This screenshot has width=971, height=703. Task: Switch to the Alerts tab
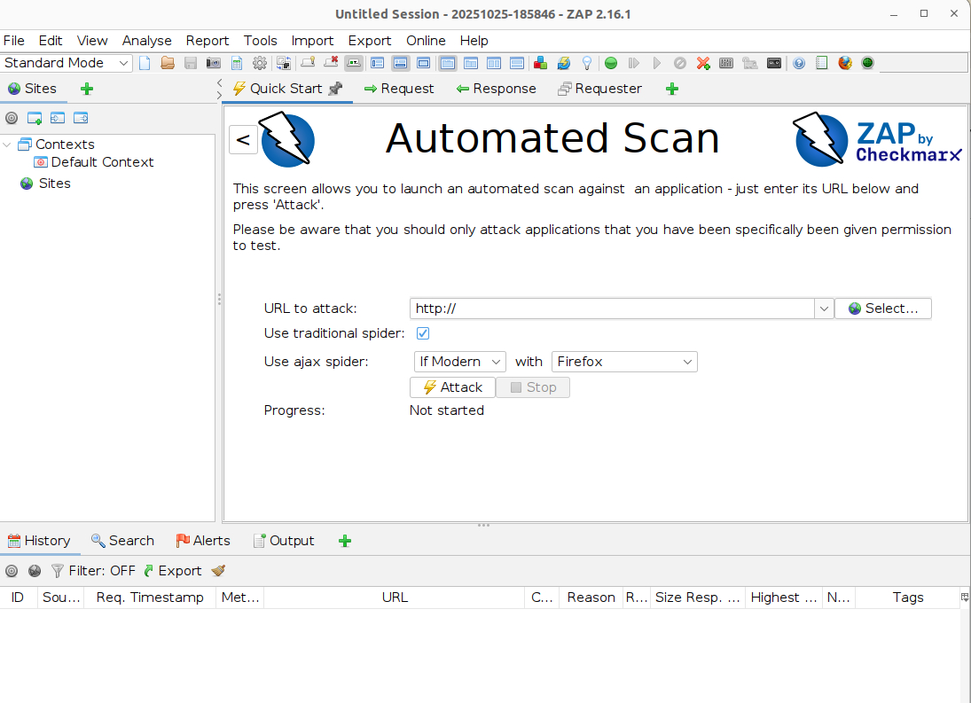[203, 541]
